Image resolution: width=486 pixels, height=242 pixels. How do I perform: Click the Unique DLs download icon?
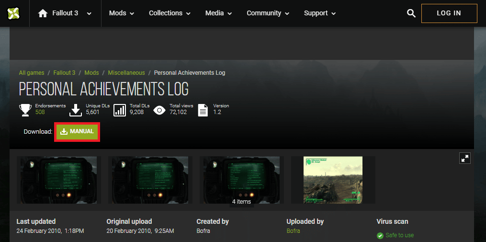(76, 110)
